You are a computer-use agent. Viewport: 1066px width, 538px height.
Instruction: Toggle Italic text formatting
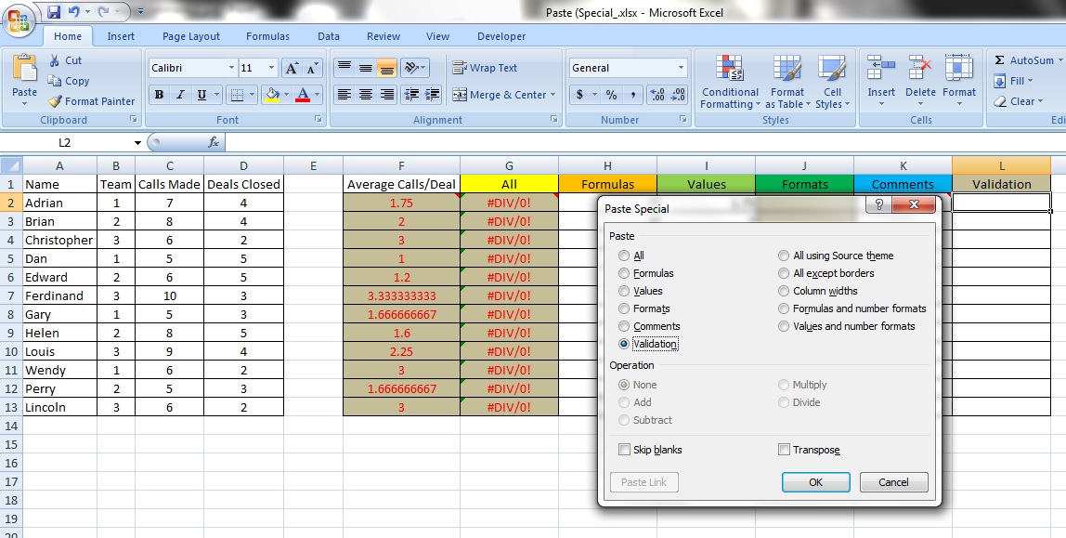tap(179, 95)
